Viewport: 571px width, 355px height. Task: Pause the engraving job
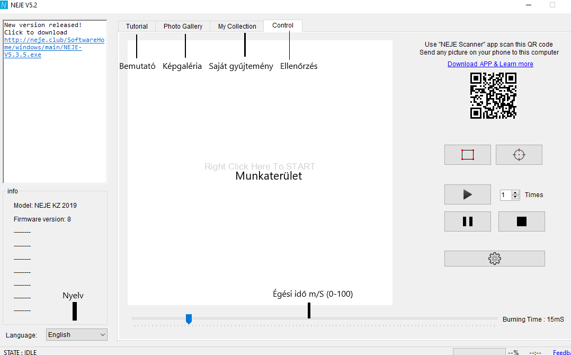tap(467, 221)
